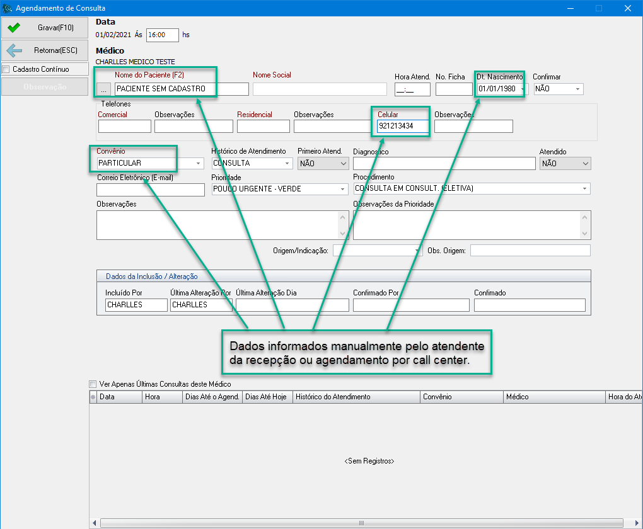Click the appointment time field 16:00

[163, 35]
